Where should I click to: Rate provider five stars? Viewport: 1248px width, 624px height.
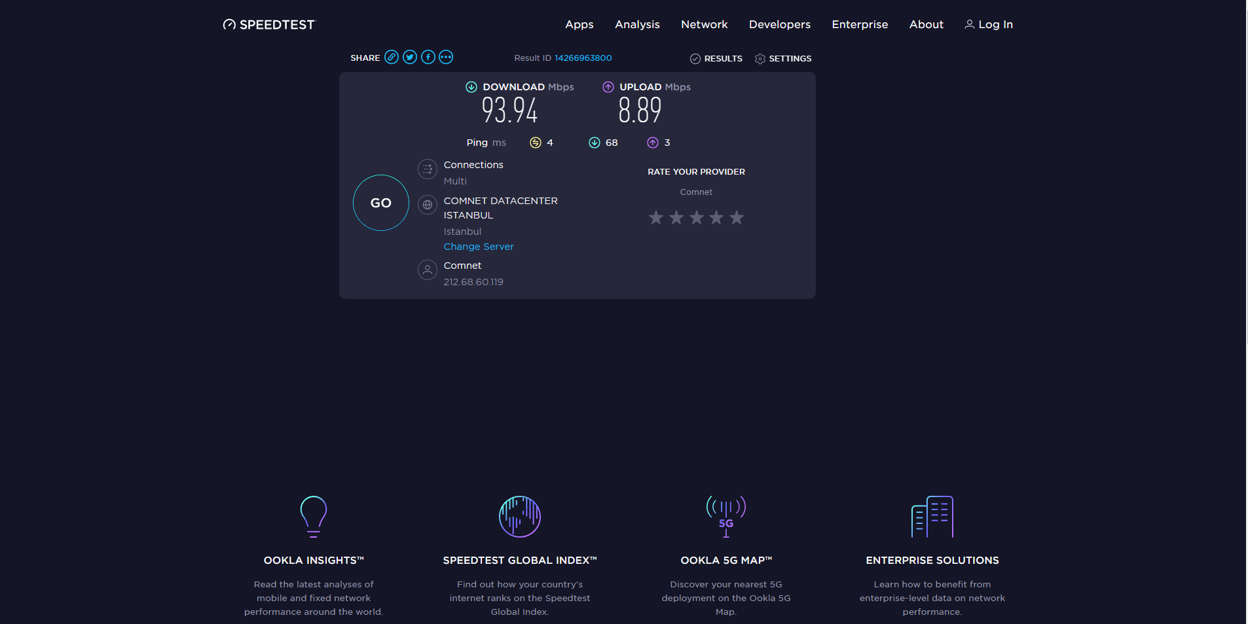[x=737, y=217]
